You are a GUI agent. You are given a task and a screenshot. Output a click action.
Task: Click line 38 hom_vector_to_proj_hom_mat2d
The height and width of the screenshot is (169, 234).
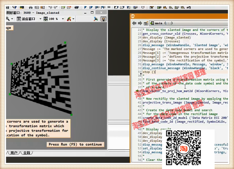point(185,91)
